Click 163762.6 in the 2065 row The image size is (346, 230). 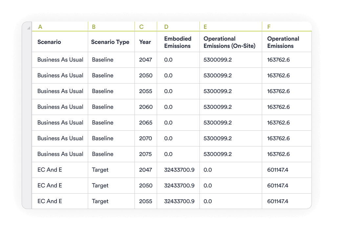(x=287, y=123)
